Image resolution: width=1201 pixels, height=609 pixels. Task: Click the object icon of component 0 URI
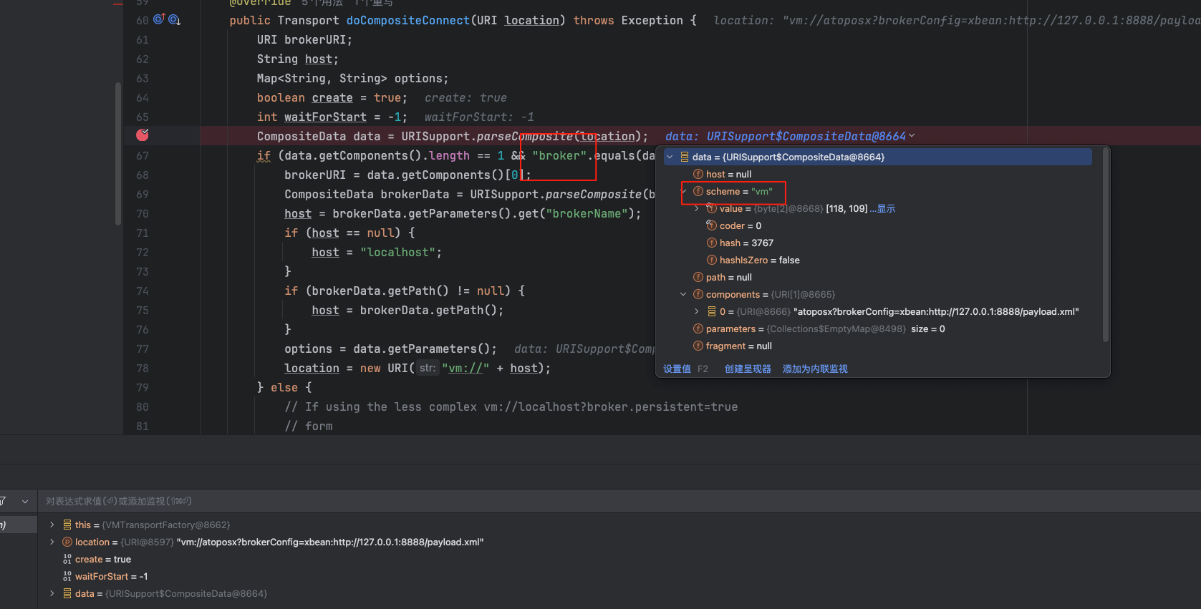pyautogui.click(x=712, y=311)
